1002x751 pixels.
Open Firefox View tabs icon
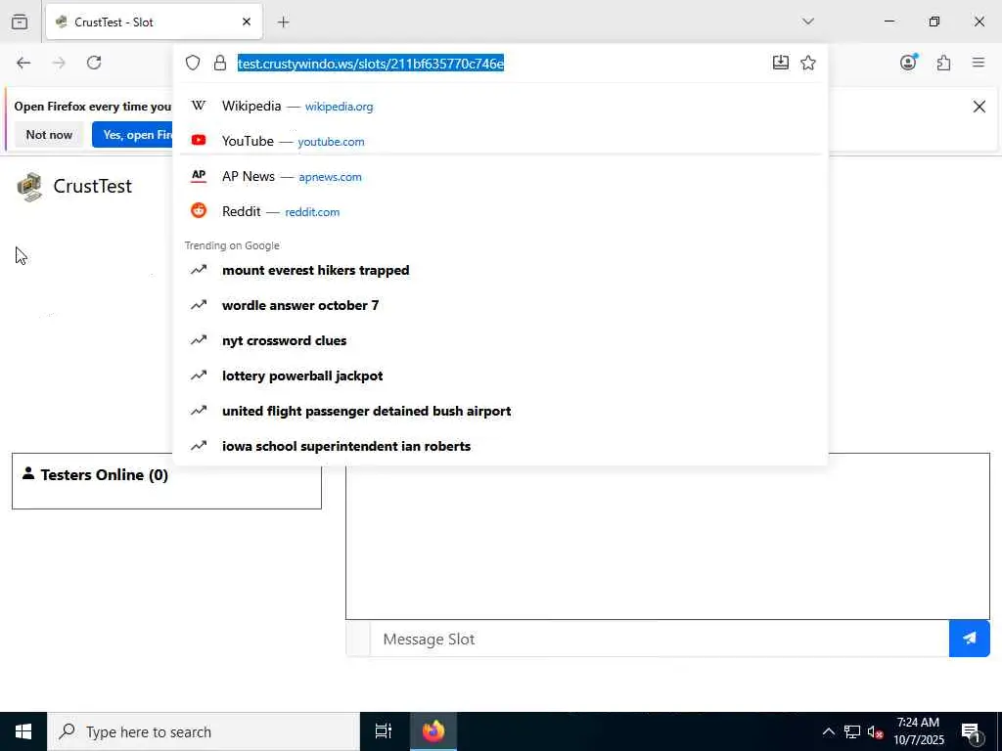tap(20, 22)
